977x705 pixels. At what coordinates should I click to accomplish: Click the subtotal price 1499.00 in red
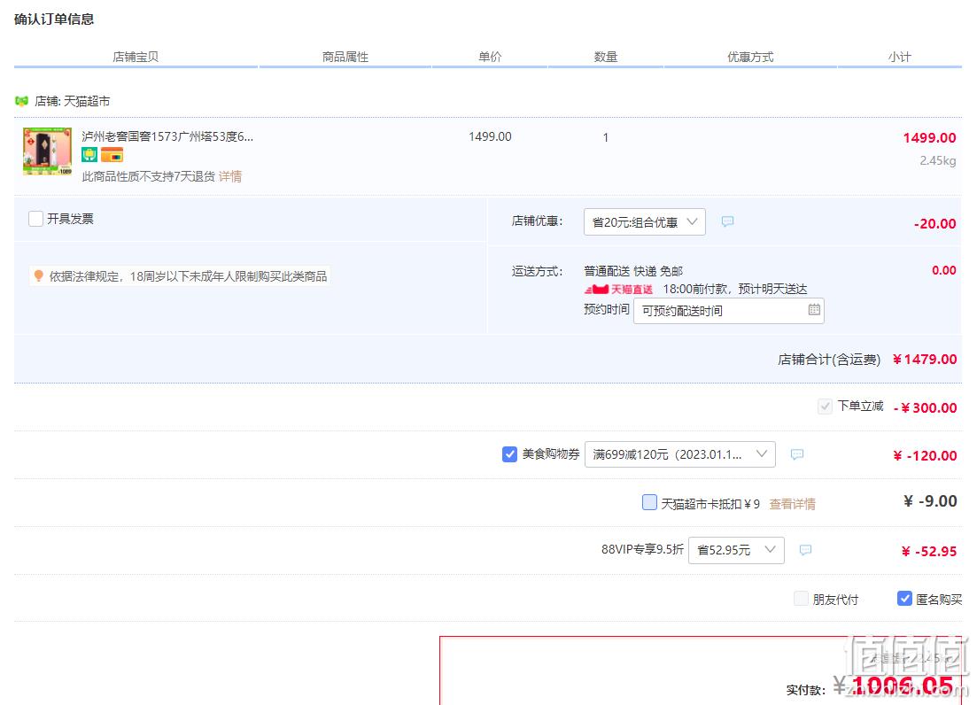pyautogui.click(x=930, y=137)
